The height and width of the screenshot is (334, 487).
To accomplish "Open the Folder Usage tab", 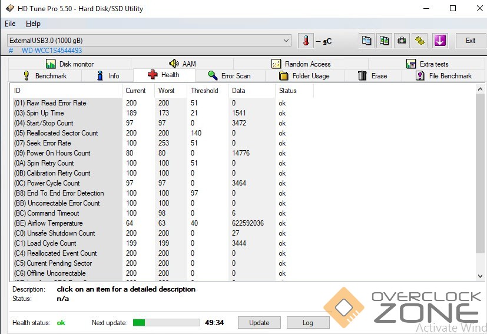I will tap(304, 76).
